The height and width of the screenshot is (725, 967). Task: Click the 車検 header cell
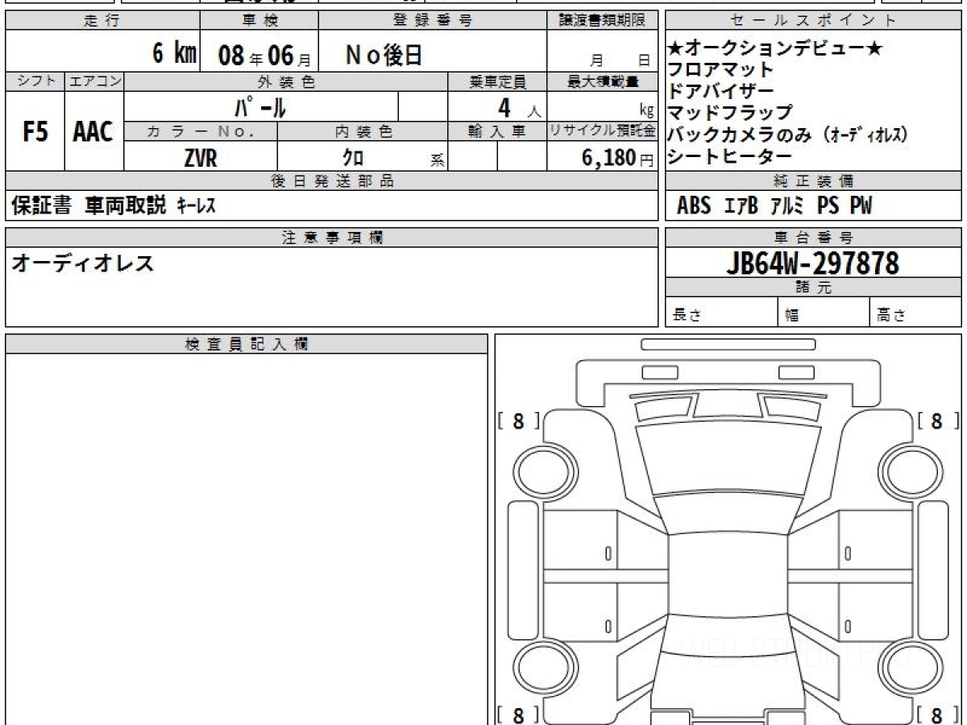(259, 21)
